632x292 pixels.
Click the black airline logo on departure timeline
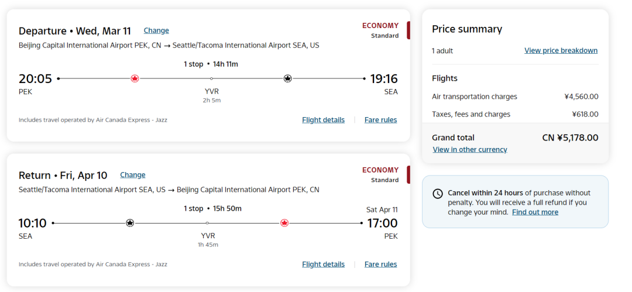point(287,78)
